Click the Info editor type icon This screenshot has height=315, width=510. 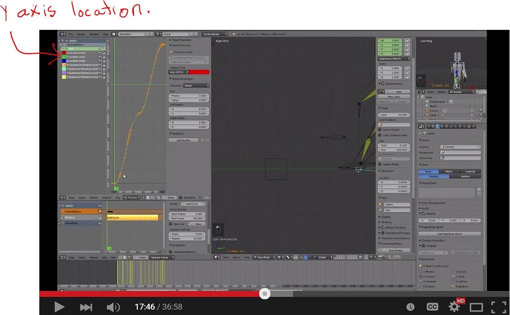point(62,34)
